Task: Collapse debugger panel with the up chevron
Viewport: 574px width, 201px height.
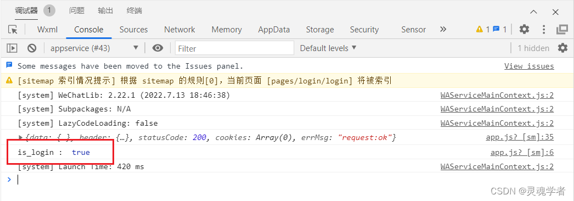Action: (x=534, y=12)
